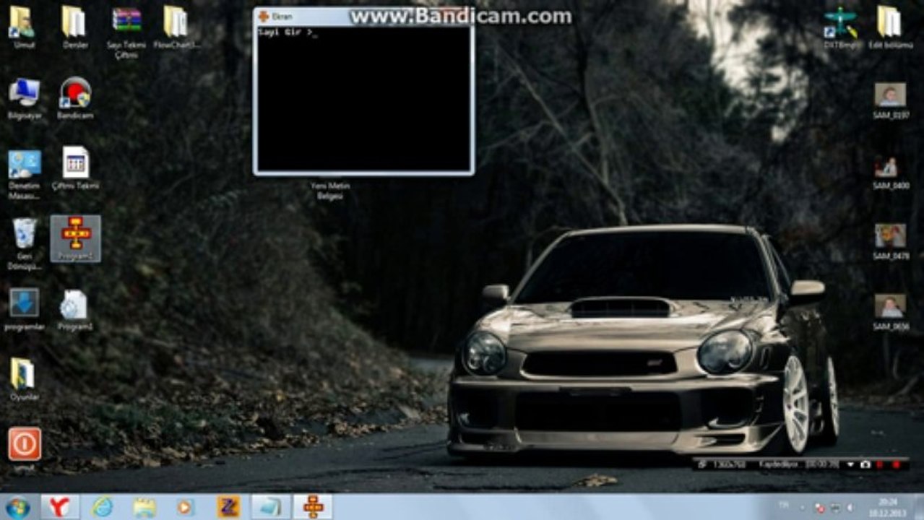The width and height of the screenshot is (924, 520).
Task: Open the Windows Start menu
Action: [17, 507]
